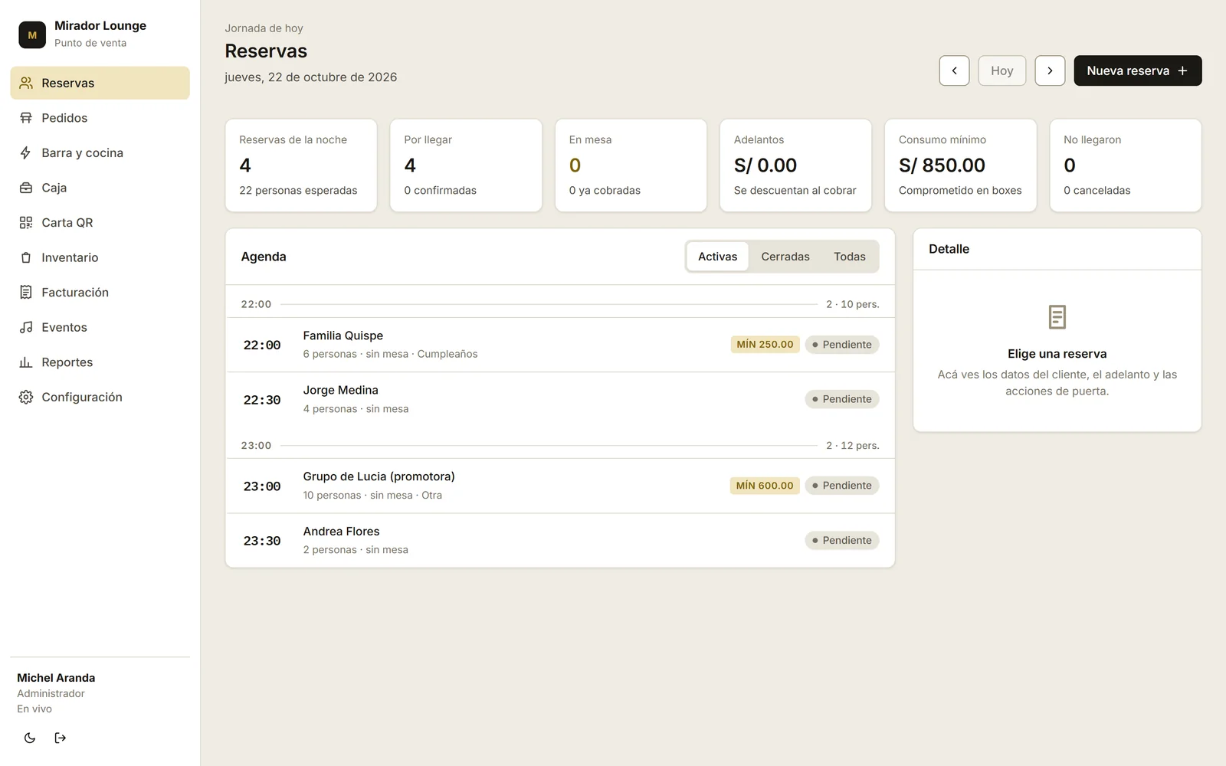The height and width of the screenshot is (766, 1226).
Task: Click the Reservas people icon in sidebar
Action: click(26, 83)
